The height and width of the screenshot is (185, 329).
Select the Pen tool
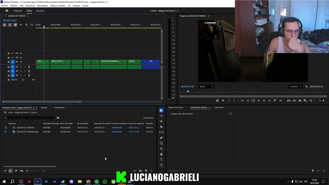coord(161,138)
